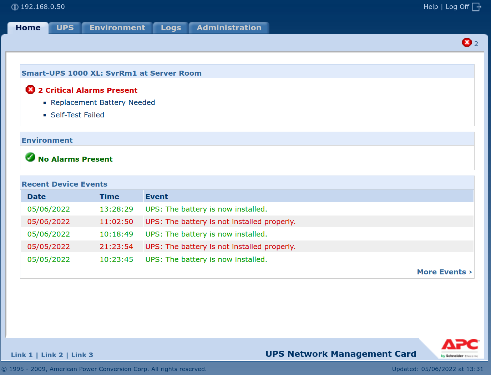
Task: Click the event text on the 13:28:29 row
Action: point(206,209)
